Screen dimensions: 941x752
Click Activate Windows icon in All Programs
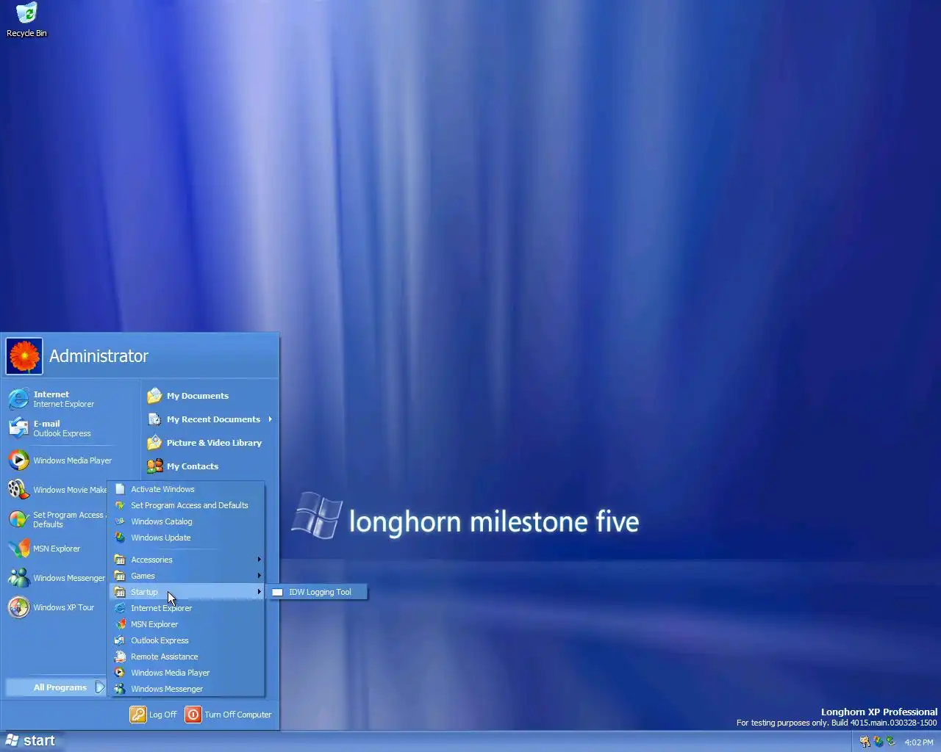pyautogui.click(x=120, y=489)
